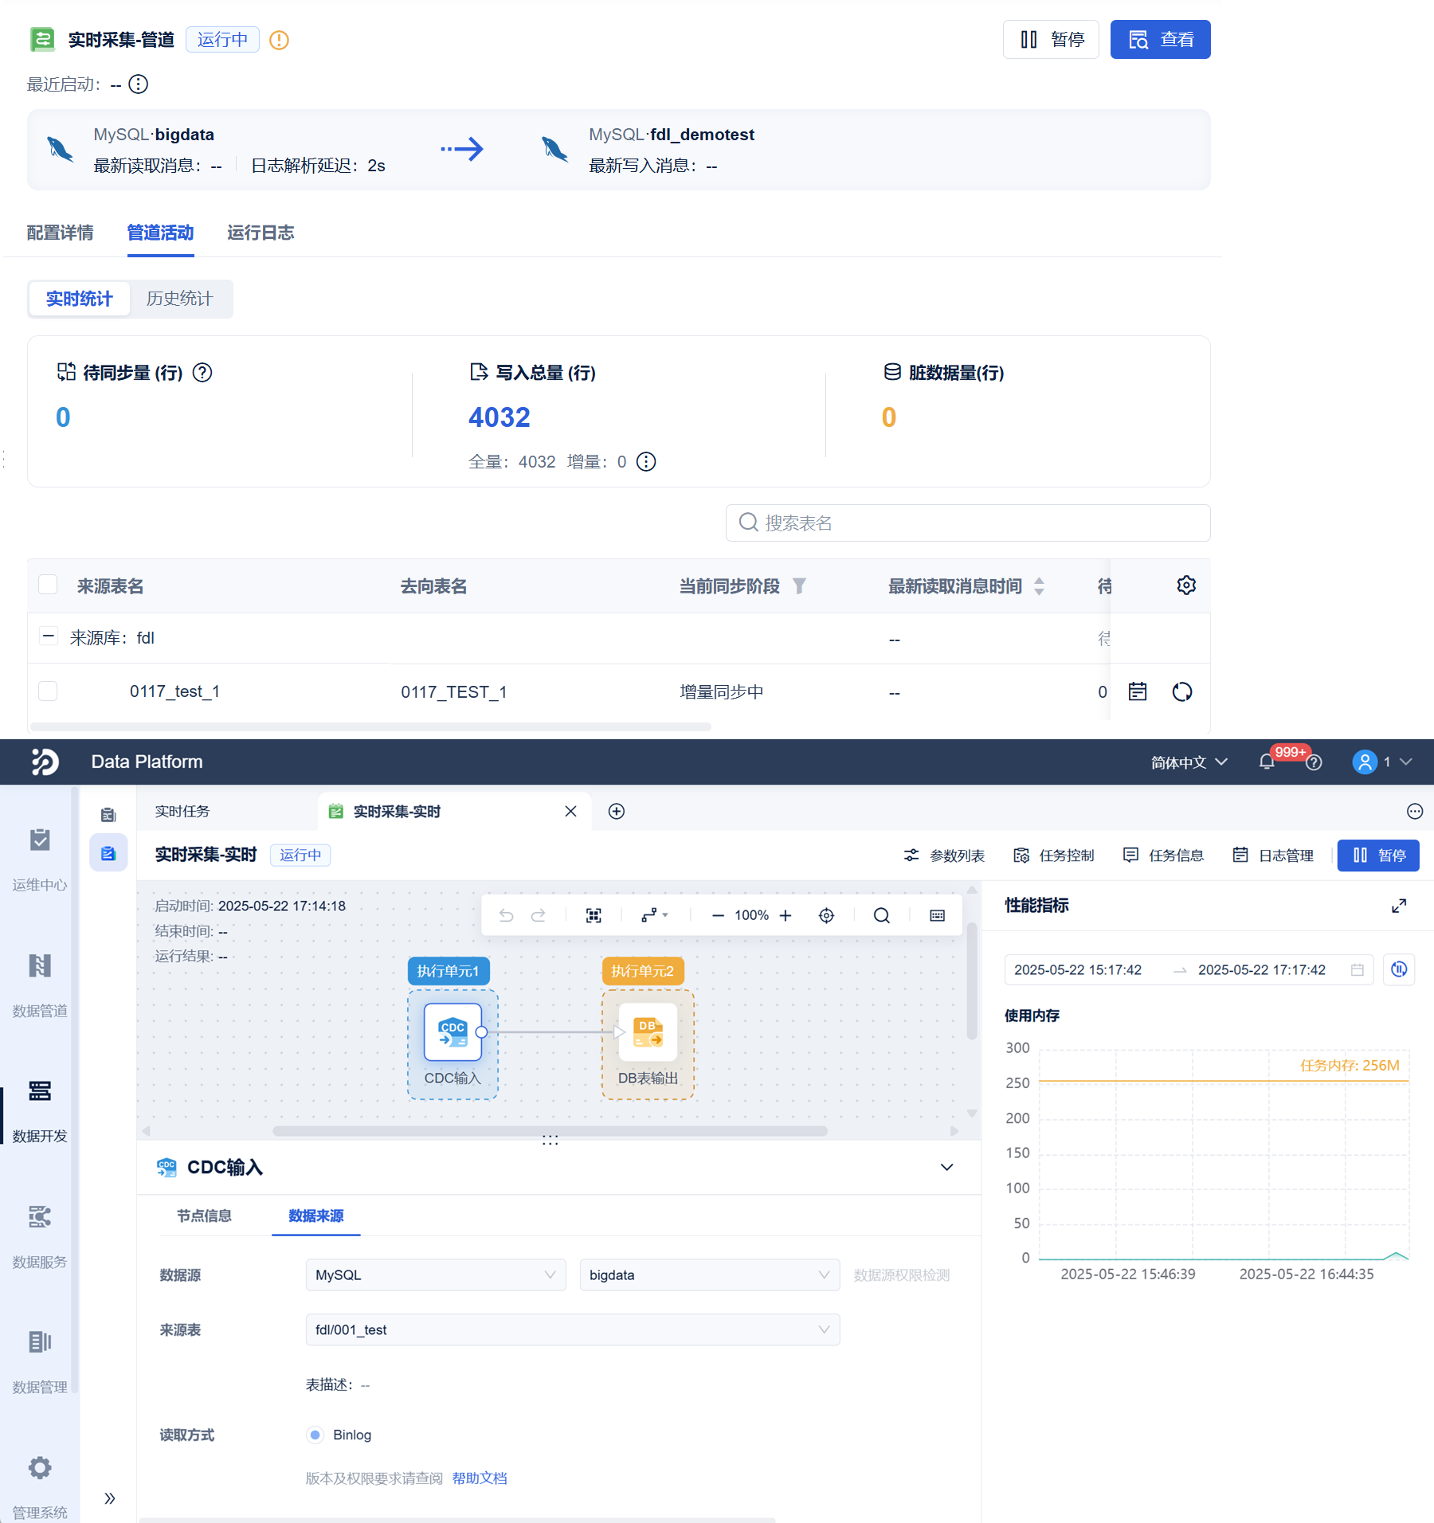This screenshot has height=1523, width=1434.
Task: Open 节点信息 tab
Action: [204, 1216]
